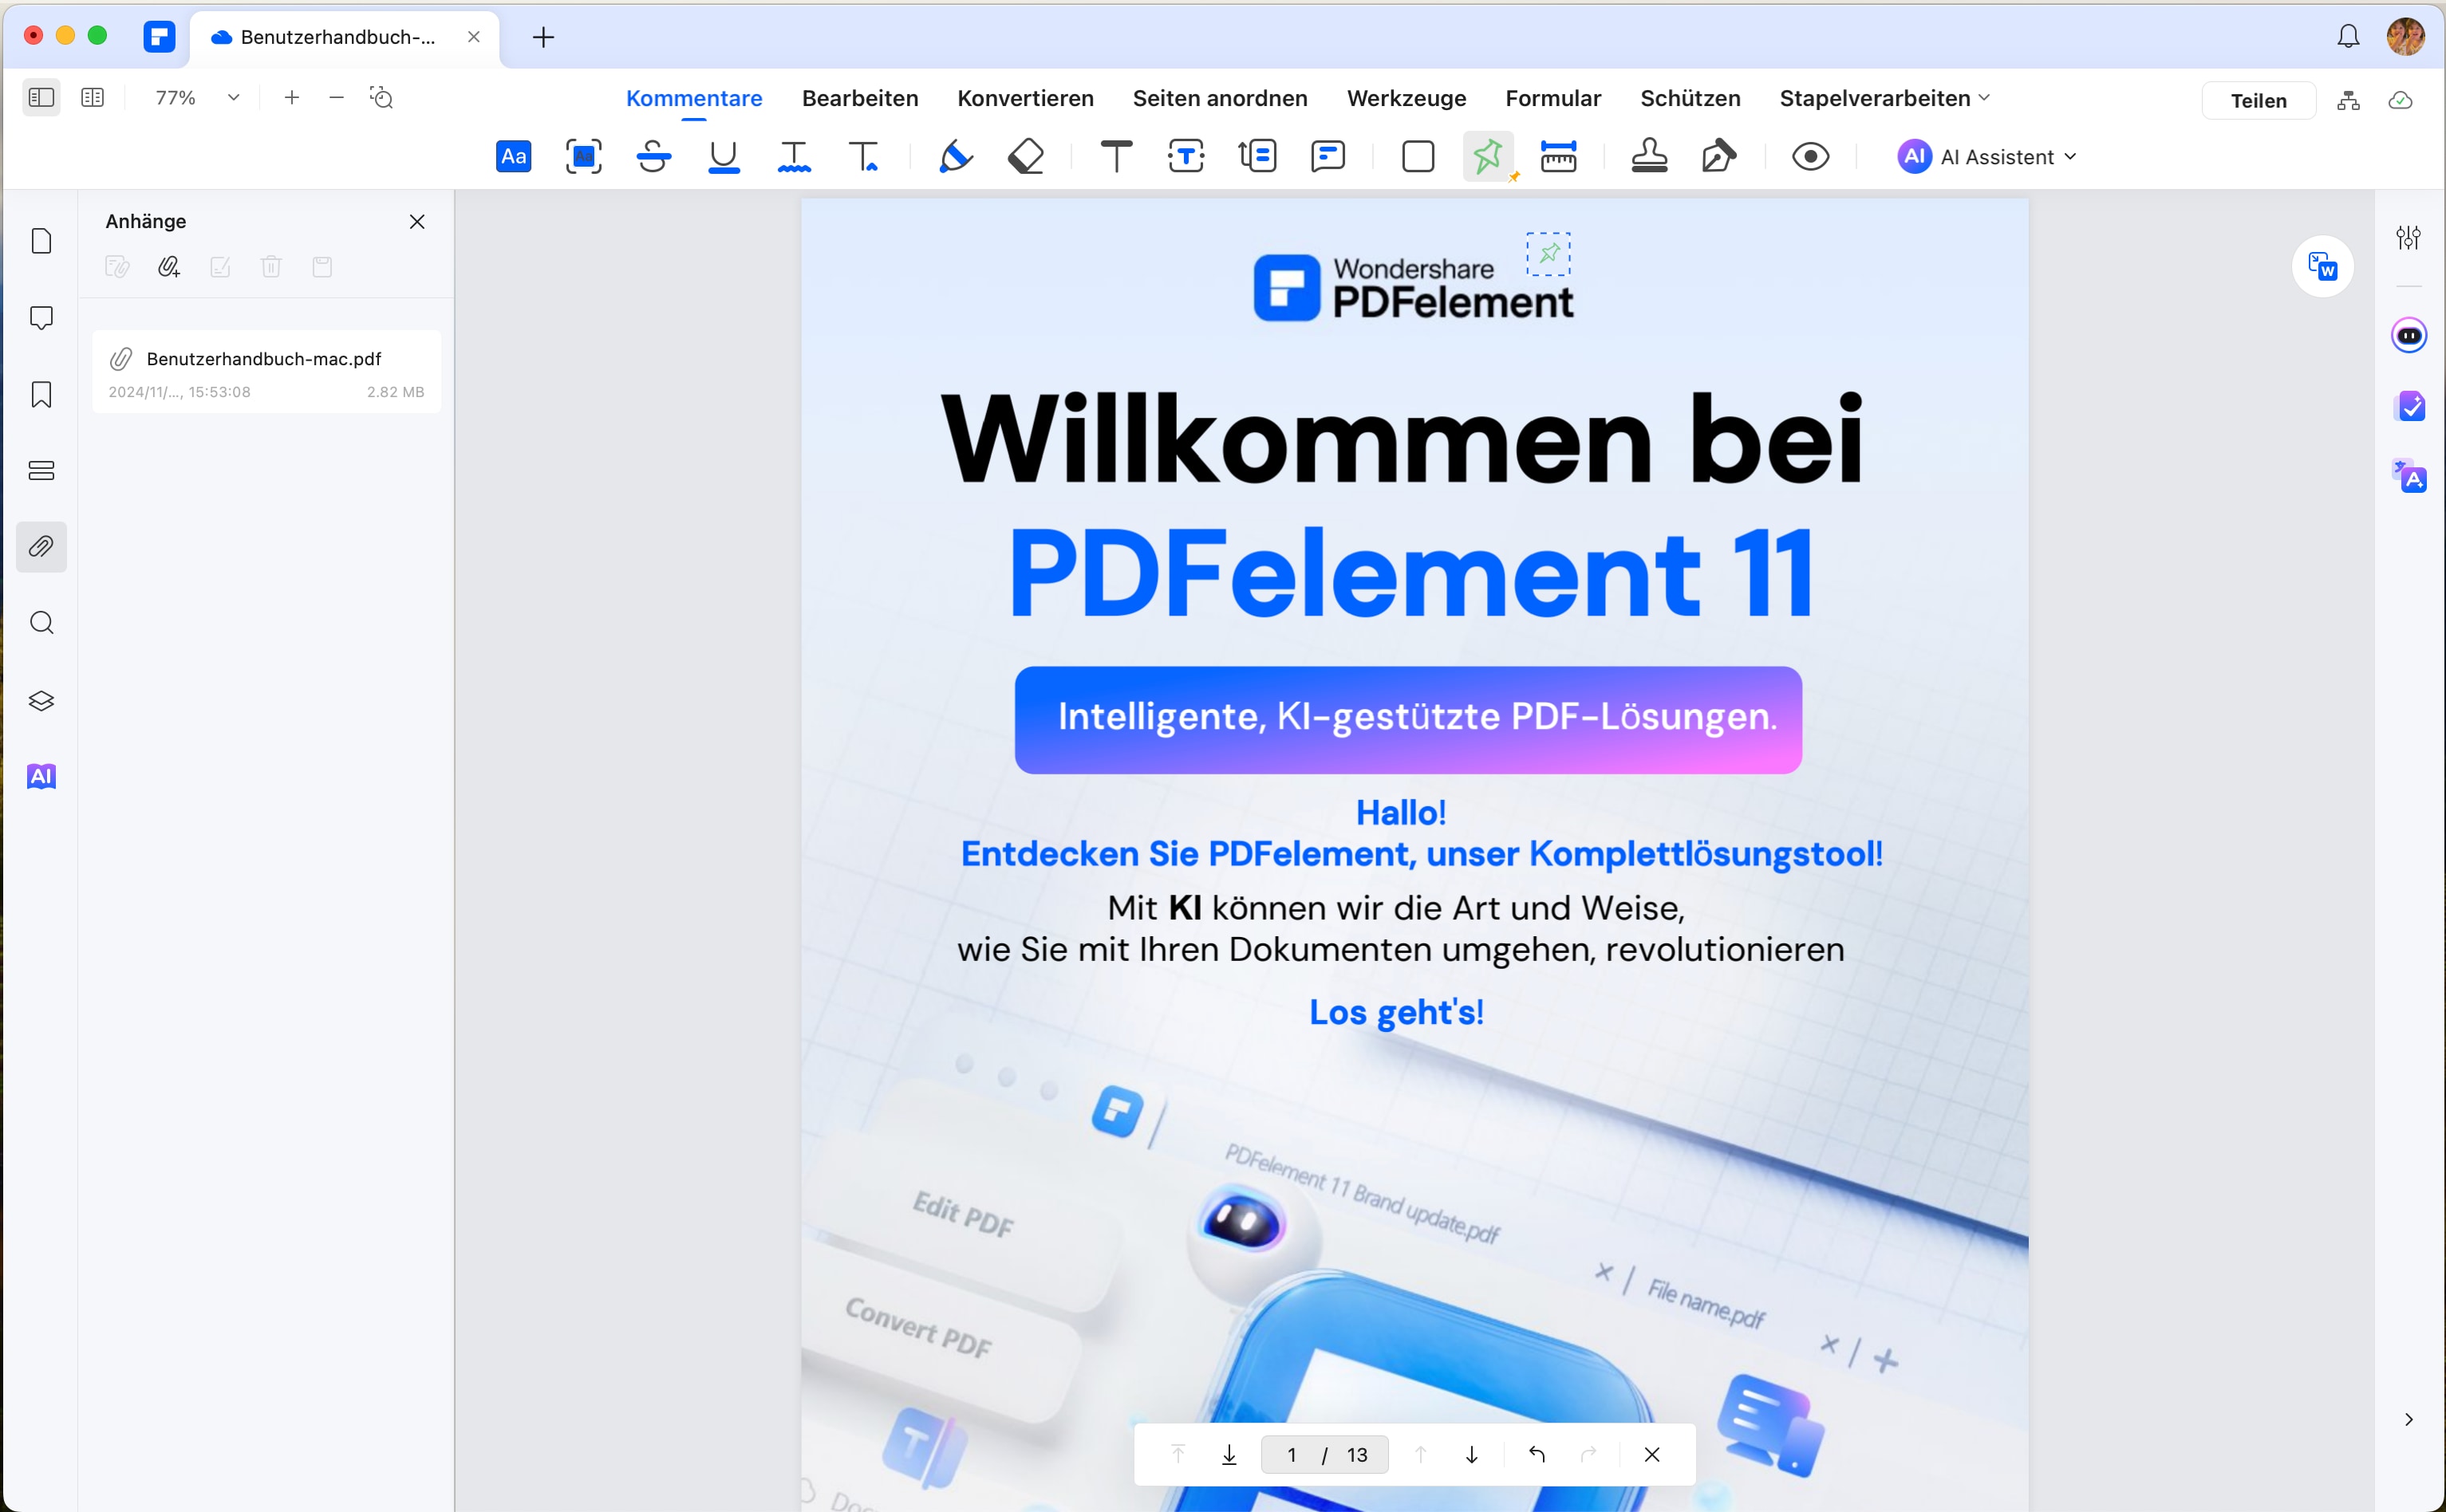The height and width of the screenshot is (1512, 2446).
Task: Click the PDF to Word conversion button
Action: click(2322, 266)
